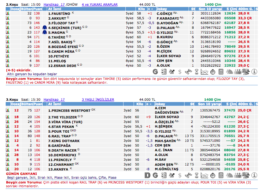Click the Puan column header in race 3
The width and height of the screenshot is (266, 192).
click(x=37, y=104)
